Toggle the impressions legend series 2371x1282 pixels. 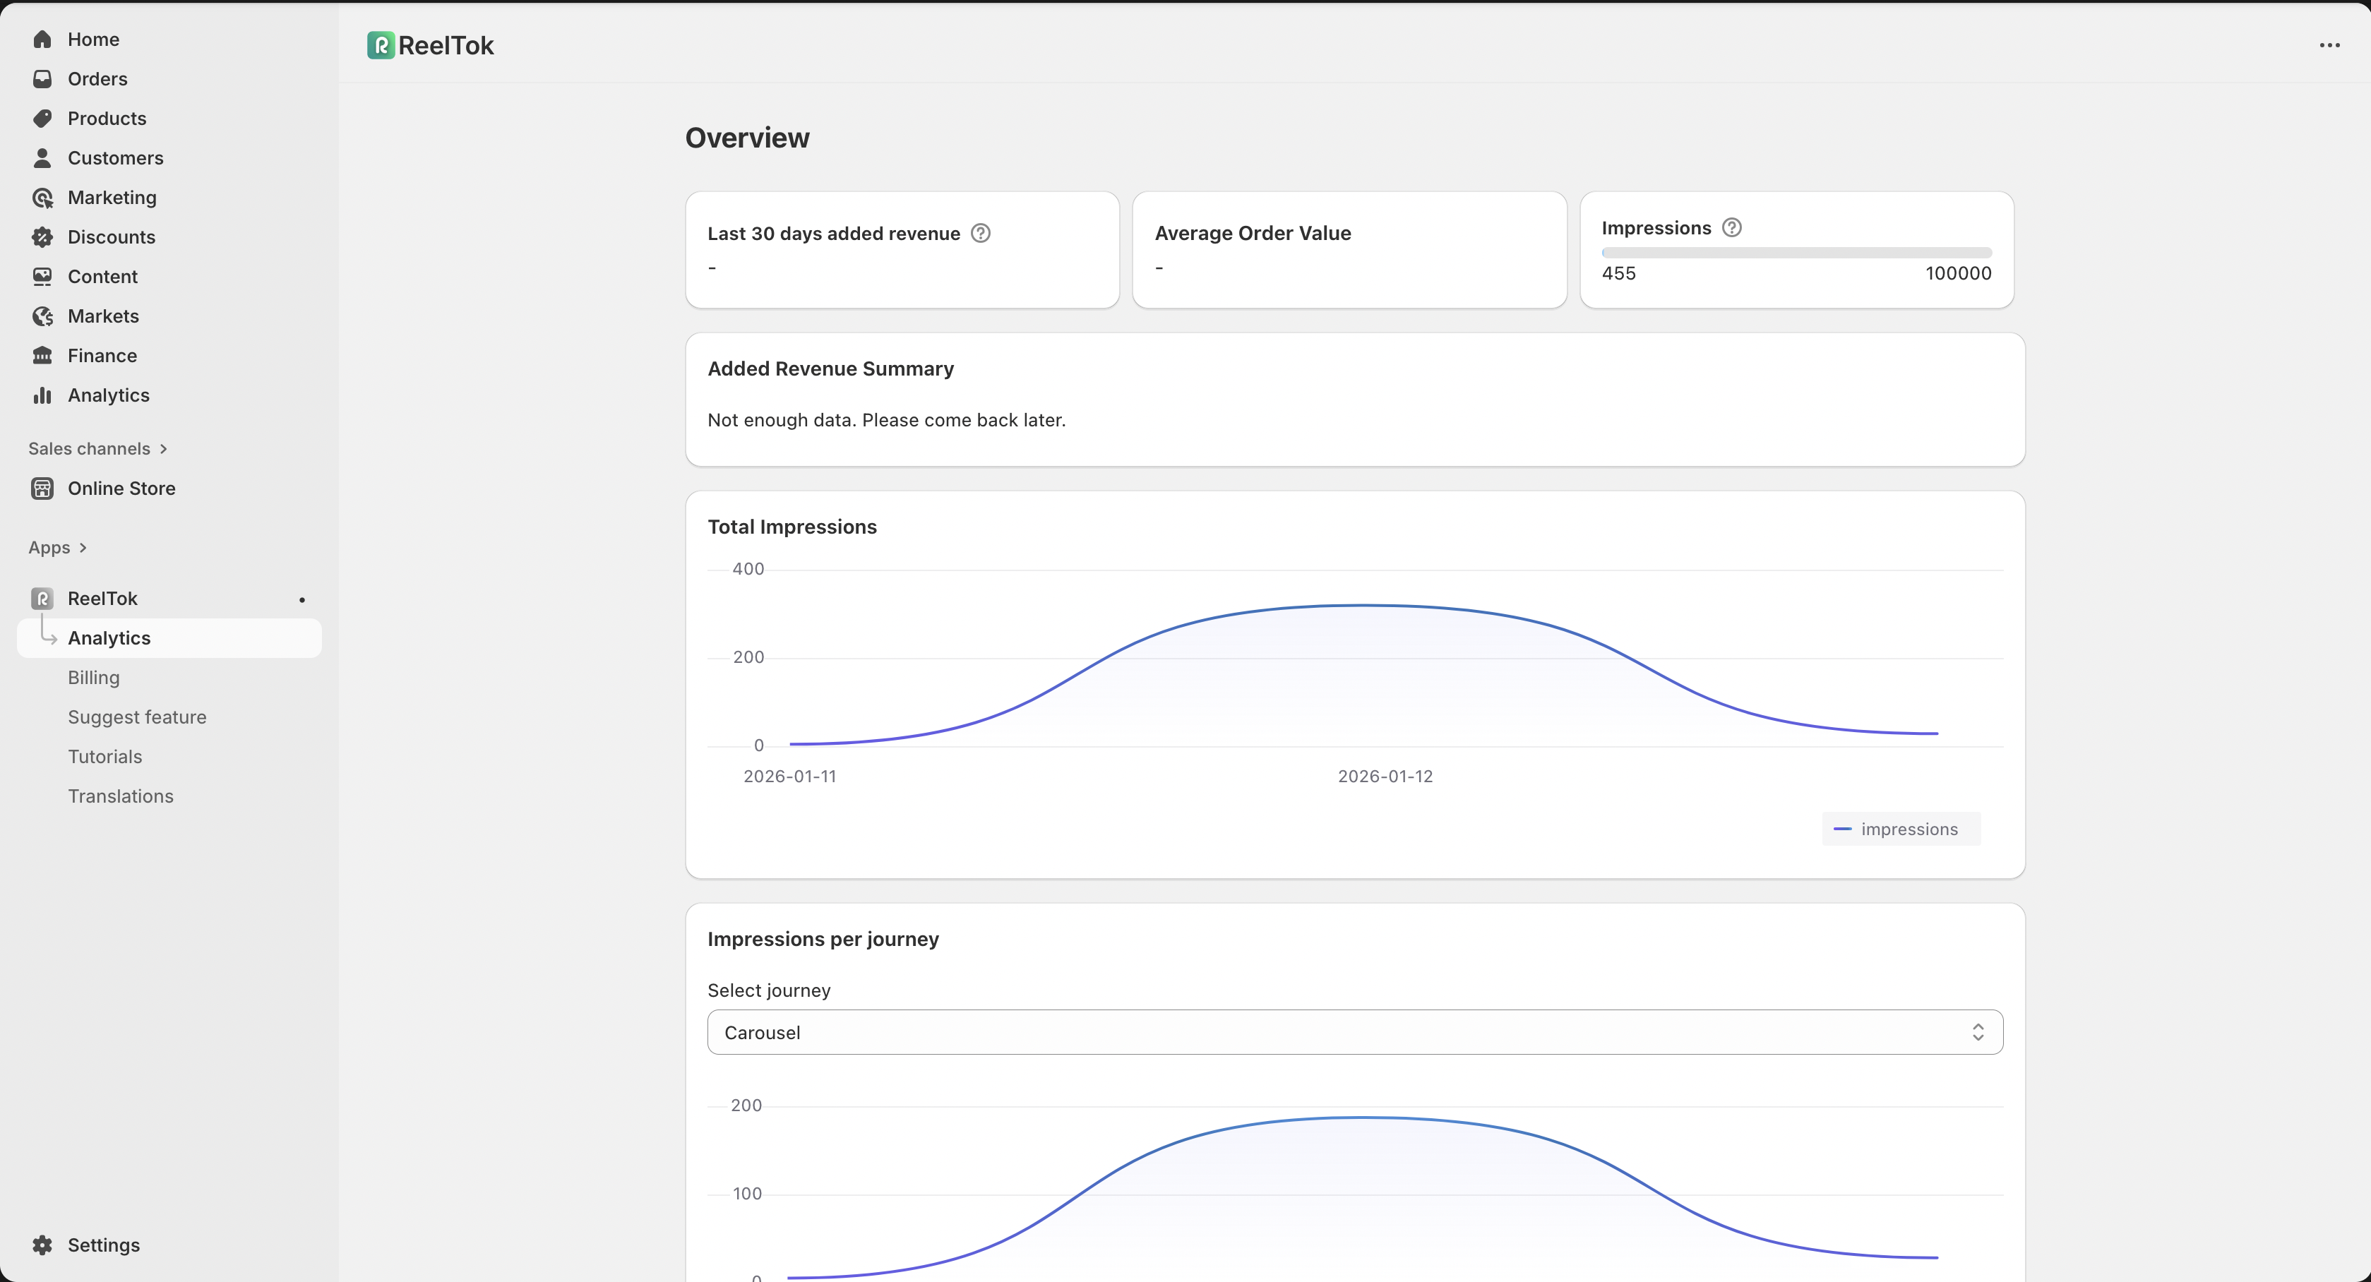(x=1900, y=829)
